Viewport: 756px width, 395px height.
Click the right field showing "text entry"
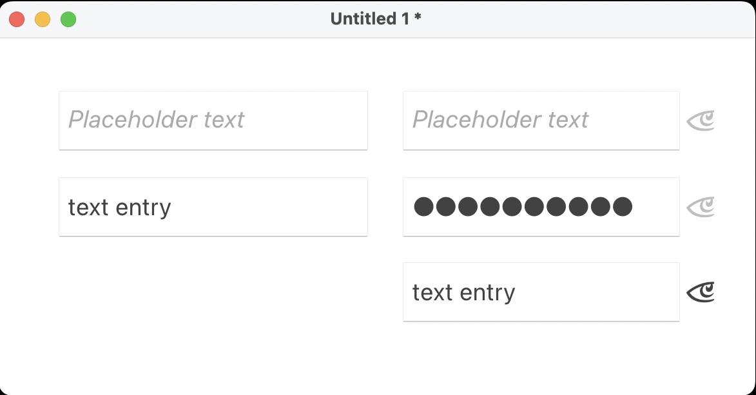pyautogui.click(x=541, y=292)
